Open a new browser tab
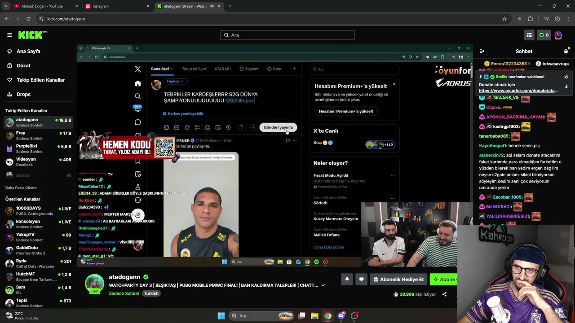The image size is (575, 323). pyautogui.click(x=230, y=6)
